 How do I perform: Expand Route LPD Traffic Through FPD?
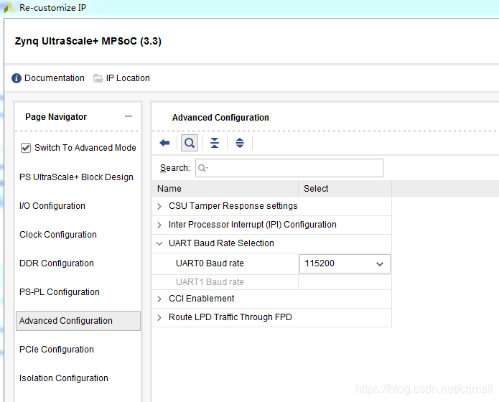click(159, 318)
